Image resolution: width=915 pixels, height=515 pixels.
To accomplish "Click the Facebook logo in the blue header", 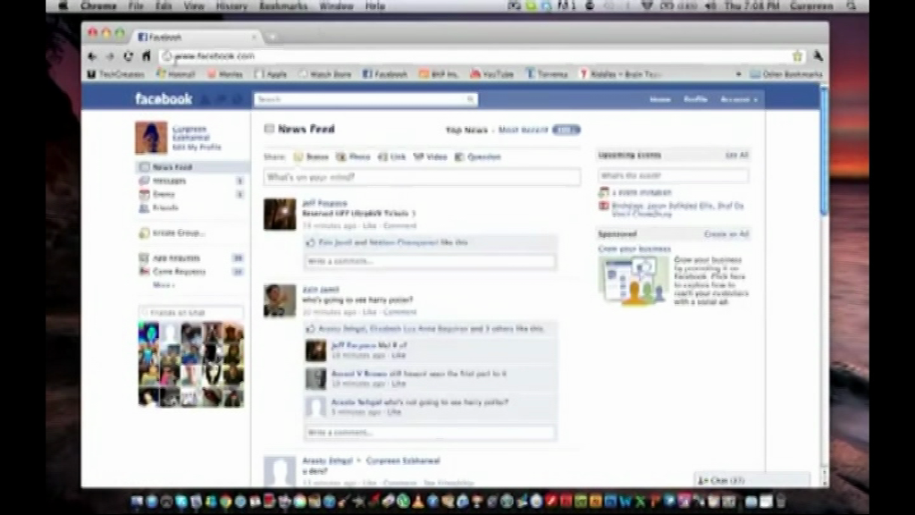I will tap(164, 99).
